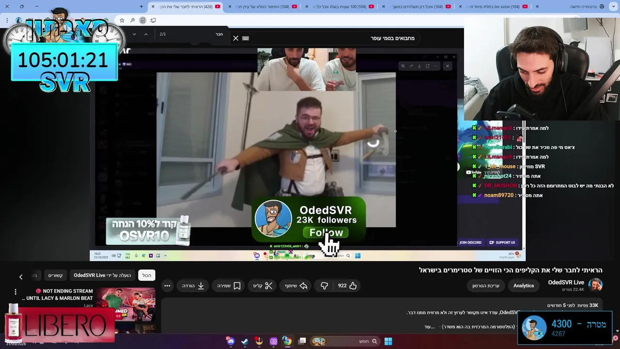620x349 pixels.
Task: Open File Explorer from the taskbar
Action: 302,341
